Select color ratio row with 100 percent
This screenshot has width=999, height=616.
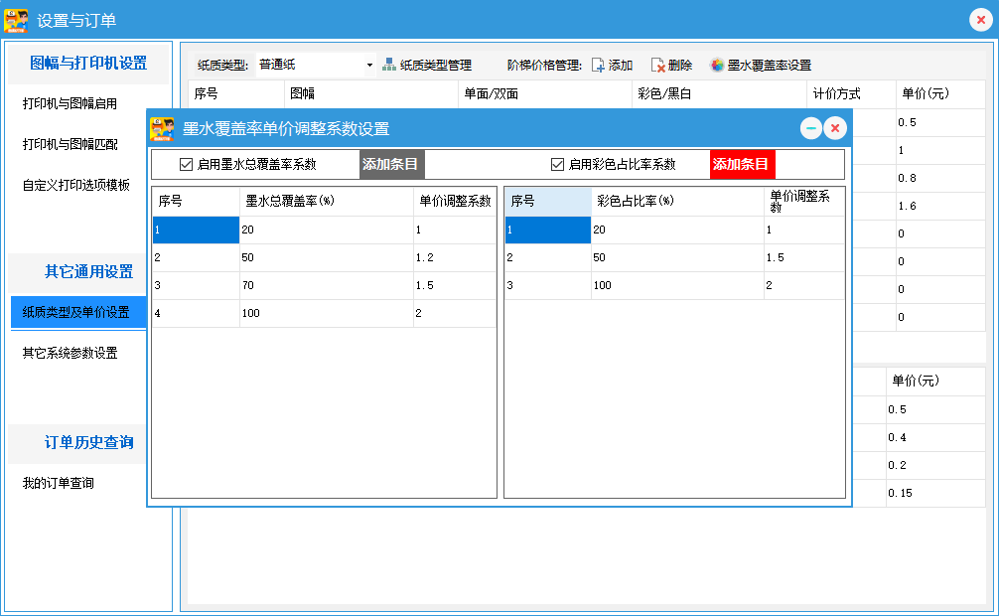(x=675, y=285)
